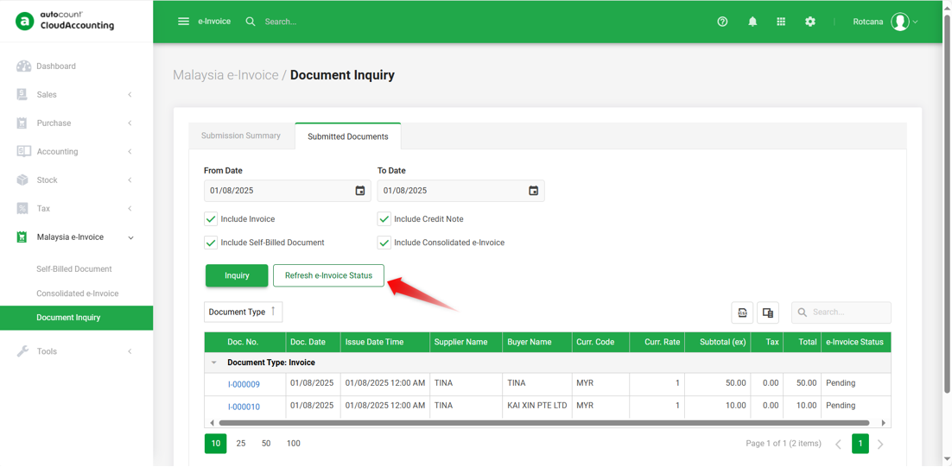Open the From Date calendar icon
Image resolution: width=952 pixels, height=467 pixels.
click(x=360, y=191)
